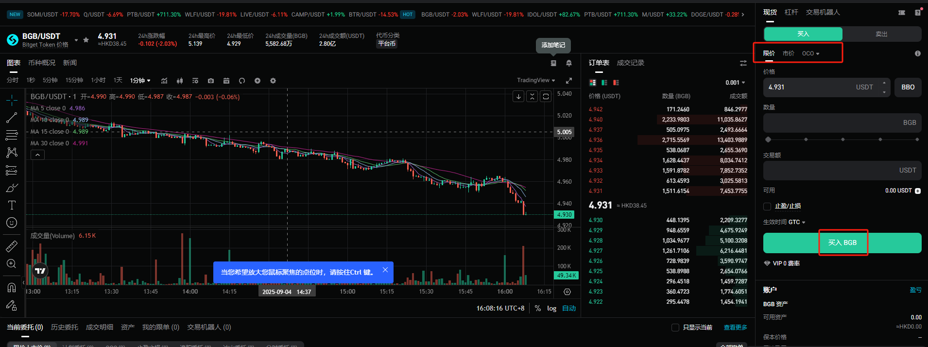Expand the BGB/USDT pair selector arrow

pos(76,40)
